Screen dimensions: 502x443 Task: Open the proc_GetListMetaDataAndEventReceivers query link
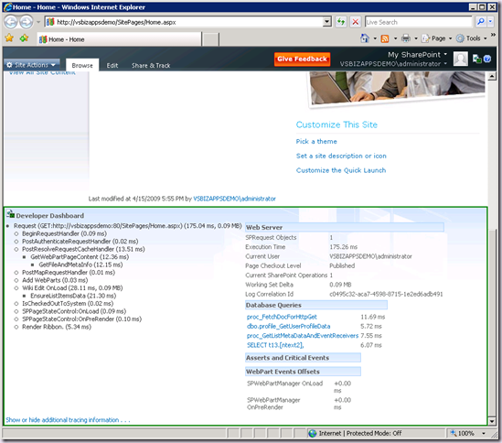303,336
